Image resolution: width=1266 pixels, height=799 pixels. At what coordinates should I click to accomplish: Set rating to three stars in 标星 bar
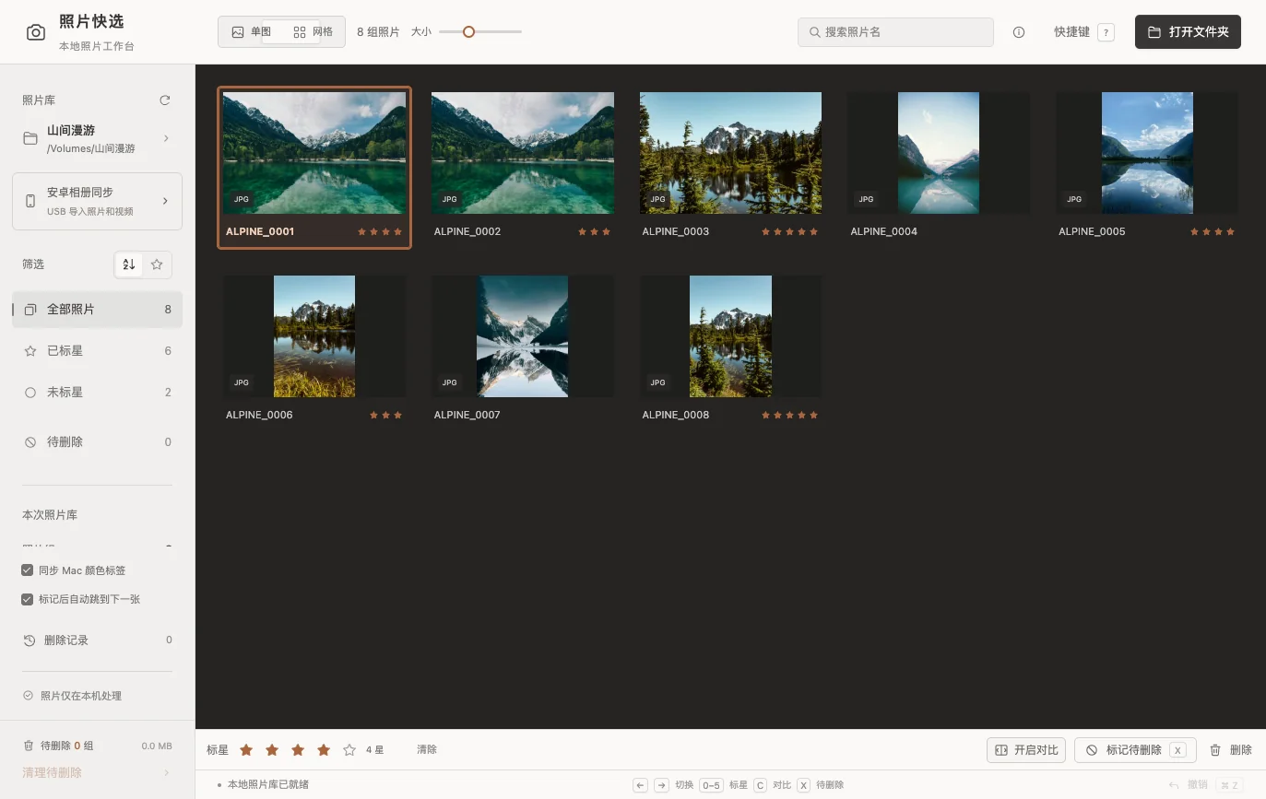pos(298,750)
